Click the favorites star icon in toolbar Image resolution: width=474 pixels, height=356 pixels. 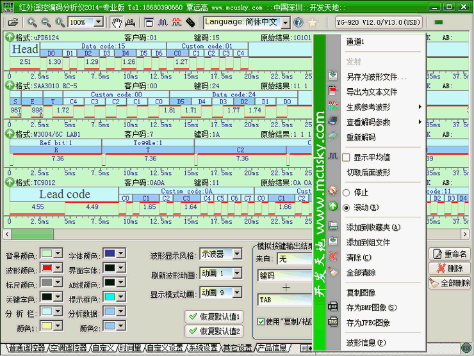[x=312, y=22]
